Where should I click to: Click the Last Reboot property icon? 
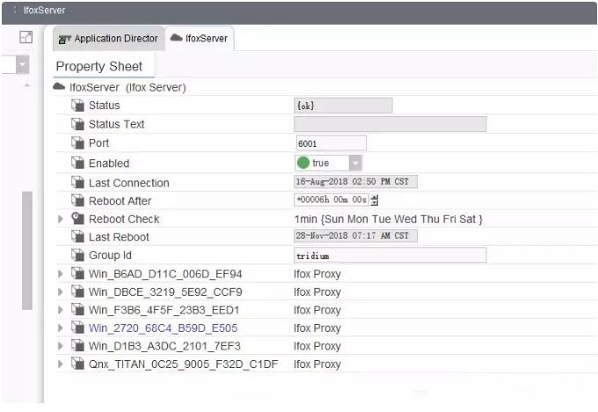coord(77,237)
